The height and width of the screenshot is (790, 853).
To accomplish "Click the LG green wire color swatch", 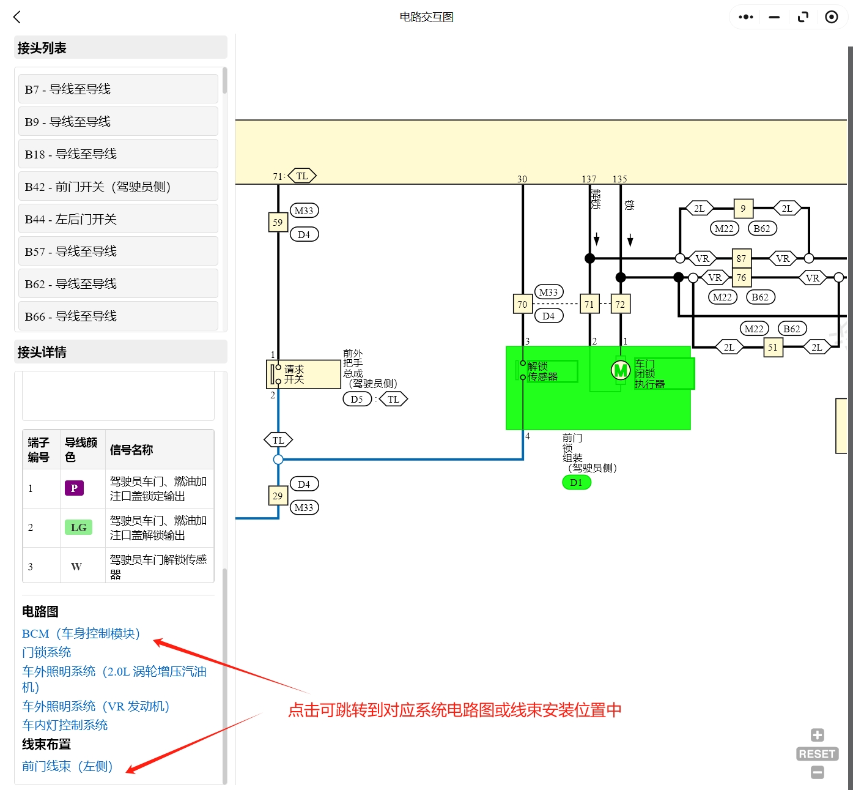I will (78, 527).
